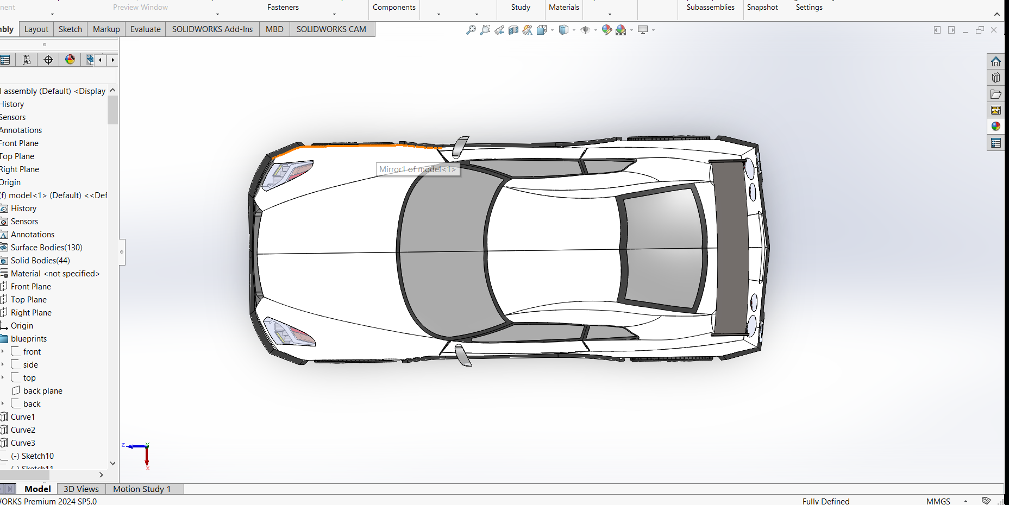
Task: Open the DisplayManager tab icon
Action: coord(70,60)
